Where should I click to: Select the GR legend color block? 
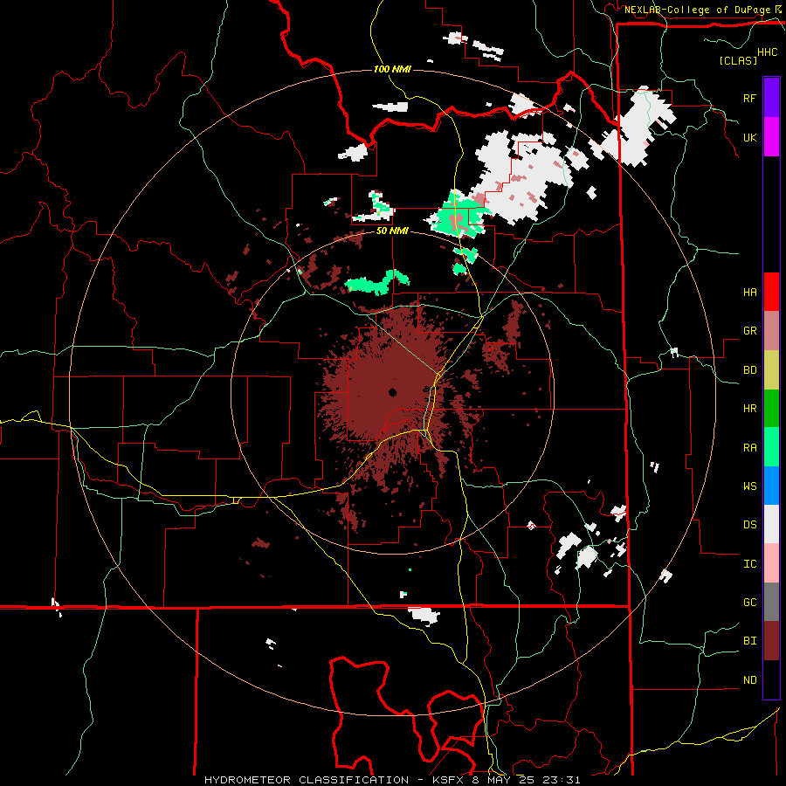coord(771,330)
